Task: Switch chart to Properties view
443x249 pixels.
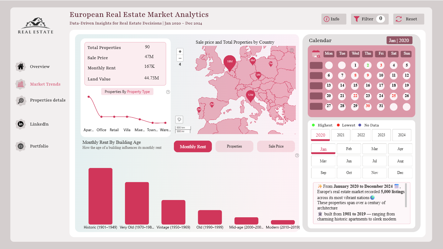Action: [x=234, y=146]
